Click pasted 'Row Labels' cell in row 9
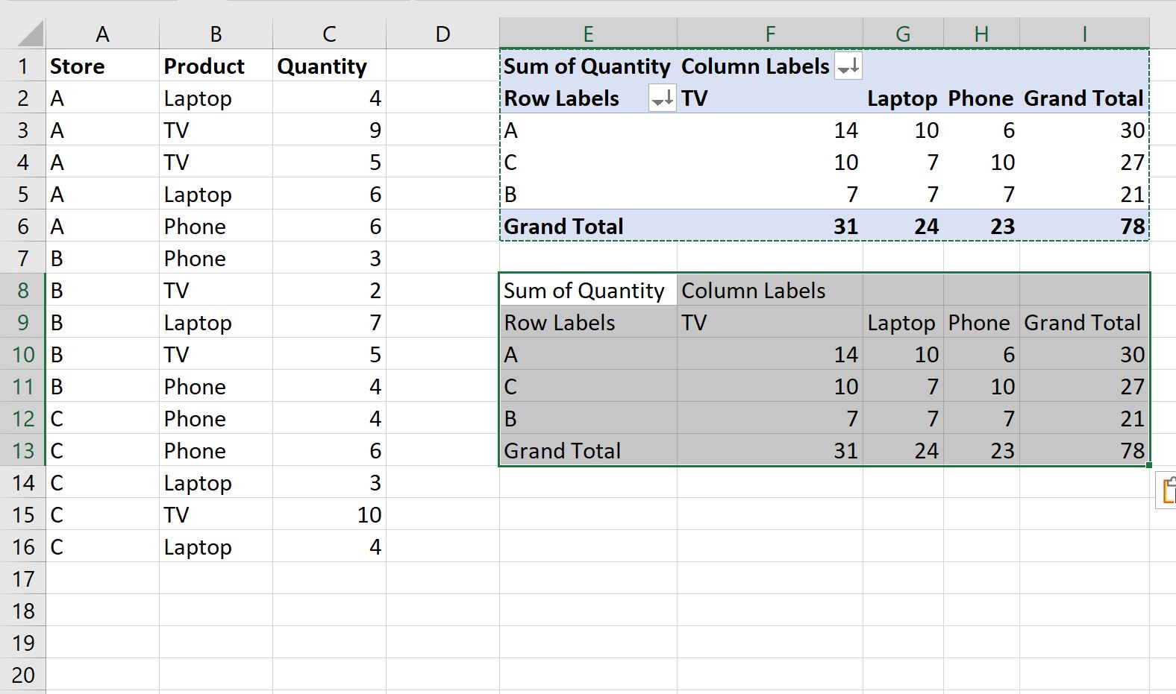 (x=588, y=323)
